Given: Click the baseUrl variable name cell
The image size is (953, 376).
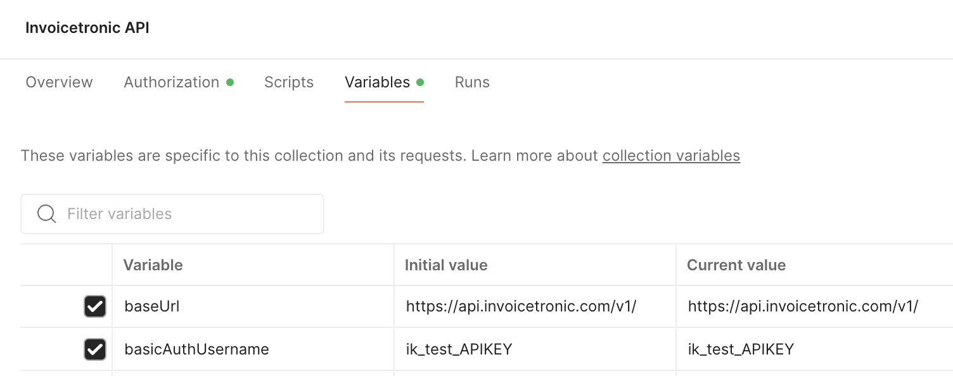Looking at the screenshot, I should pos(152,307).
